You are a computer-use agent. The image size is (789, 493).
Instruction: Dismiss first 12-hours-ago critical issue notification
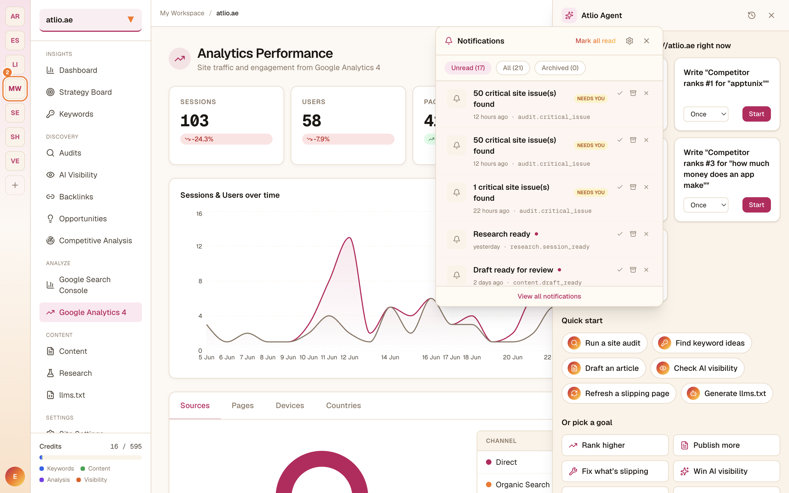646,93
